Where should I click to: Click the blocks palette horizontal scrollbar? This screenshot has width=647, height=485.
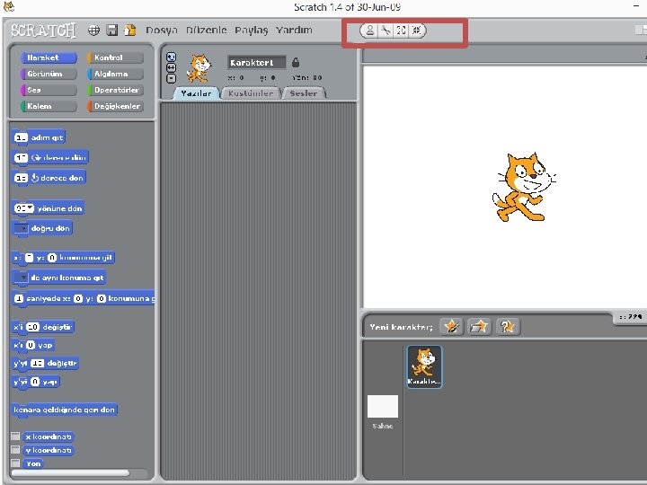(x=70, y=472)
